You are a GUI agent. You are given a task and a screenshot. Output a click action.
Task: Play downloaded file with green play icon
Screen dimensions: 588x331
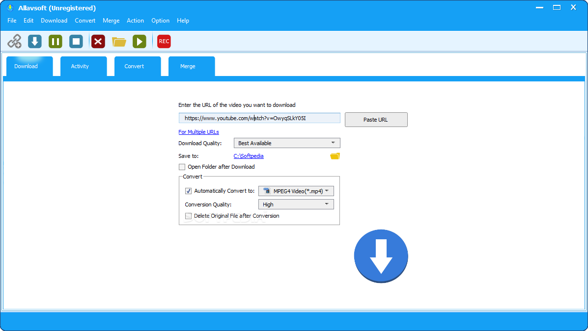coord(140,41)
